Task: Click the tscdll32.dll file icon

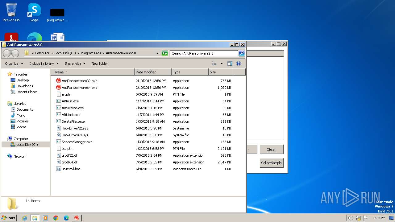Action: 59,155
